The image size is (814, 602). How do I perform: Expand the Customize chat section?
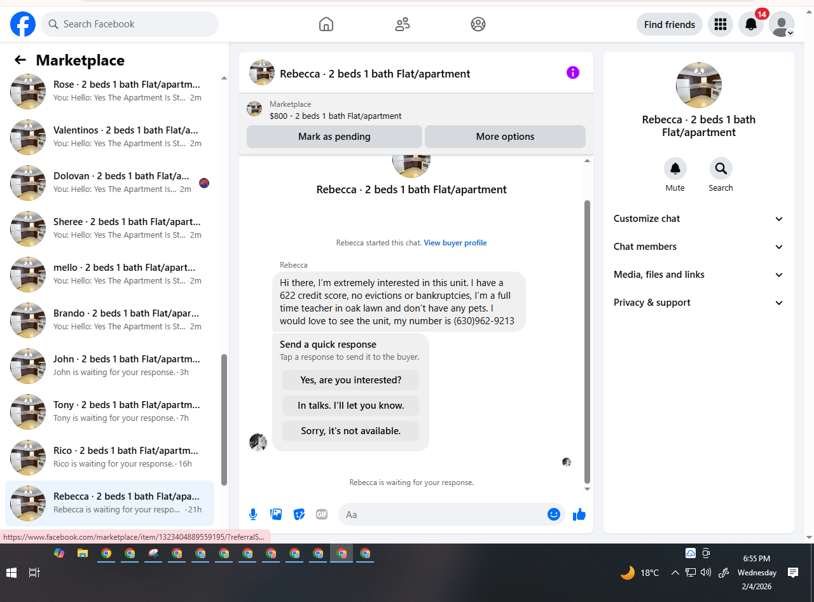699,219
